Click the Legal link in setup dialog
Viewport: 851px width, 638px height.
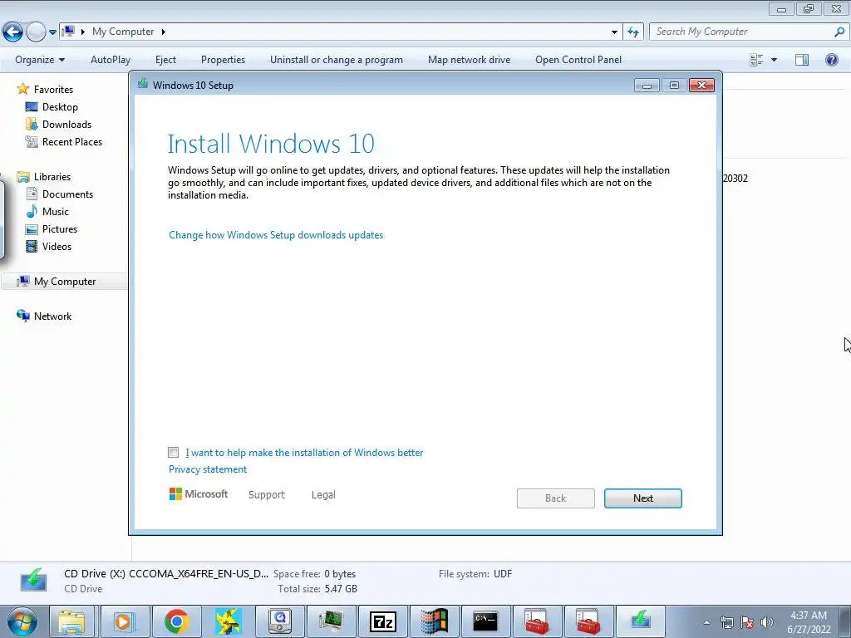323,495
